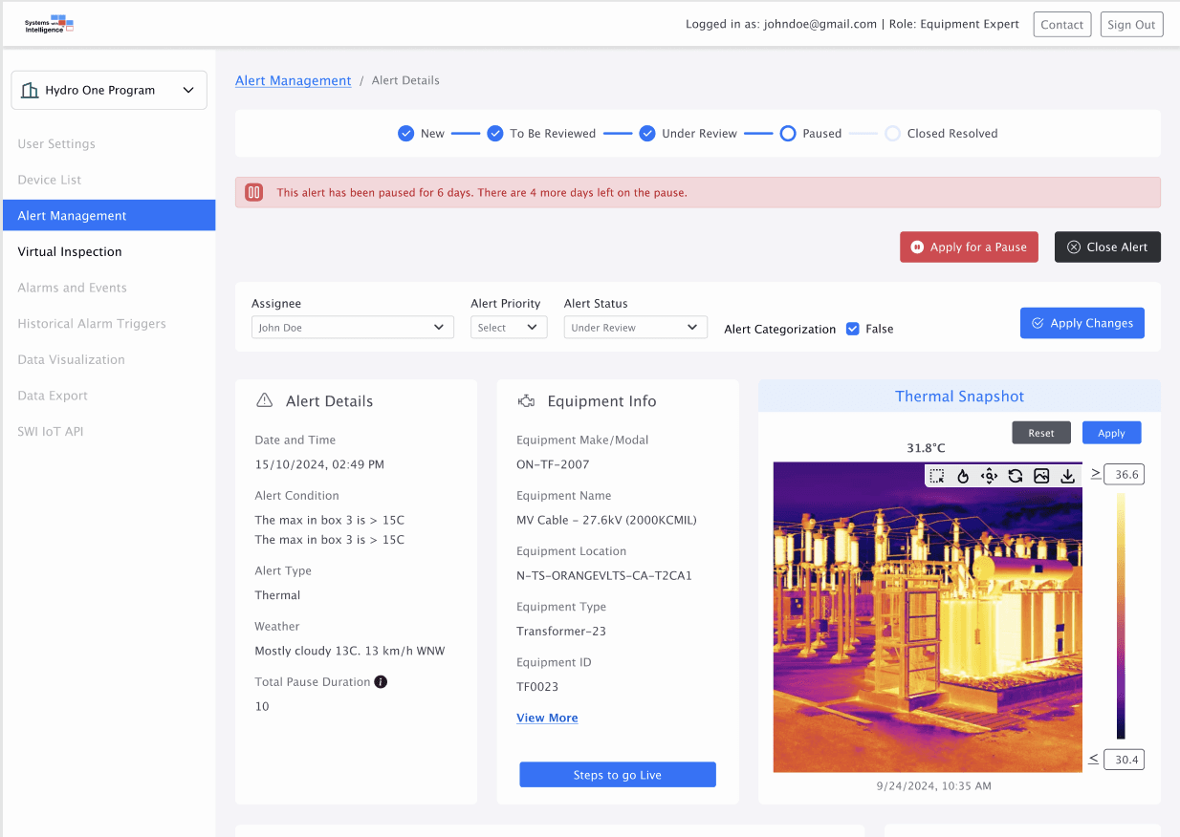Click the Apply Changes button
1180x837 pixels.
tap(1082, 323)
